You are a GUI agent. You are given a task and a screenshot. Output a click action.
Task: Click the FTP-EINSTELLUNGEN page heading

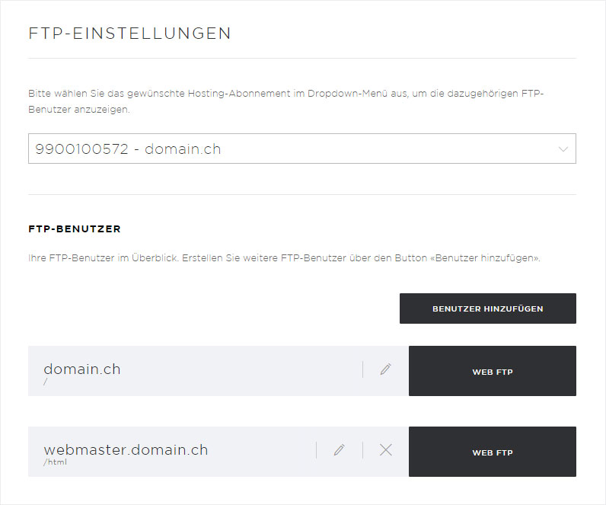click(x=130, y=34)
